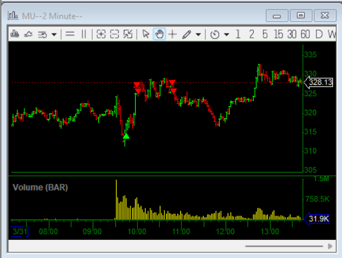Click the green up-triangle buy marker

(126, 136)
